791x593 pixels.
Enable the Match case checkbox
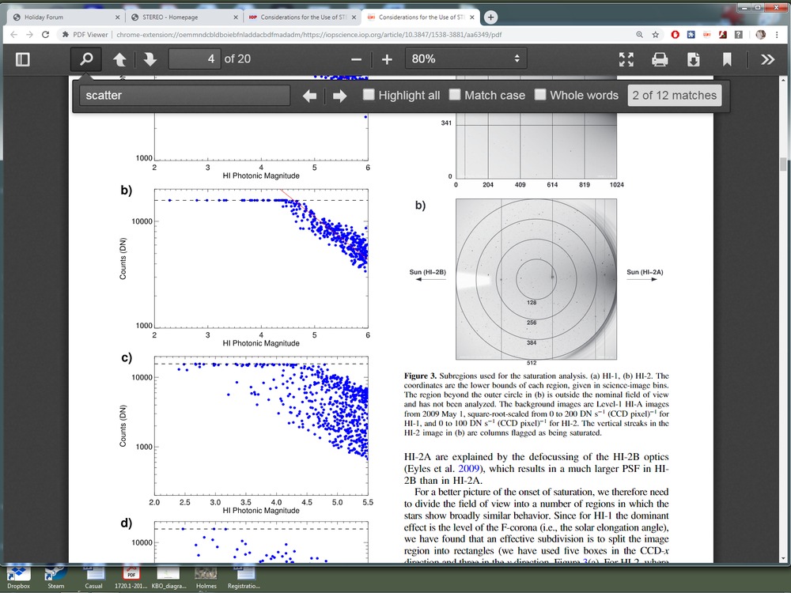coord(455,95)
